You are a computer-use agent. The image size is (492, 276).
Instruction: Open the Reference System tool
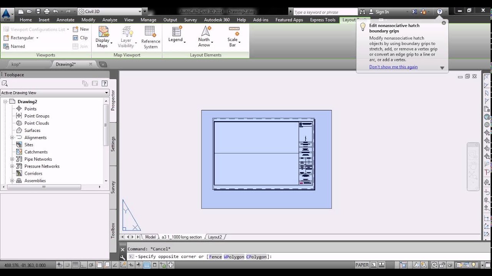[x=151, y=37]
